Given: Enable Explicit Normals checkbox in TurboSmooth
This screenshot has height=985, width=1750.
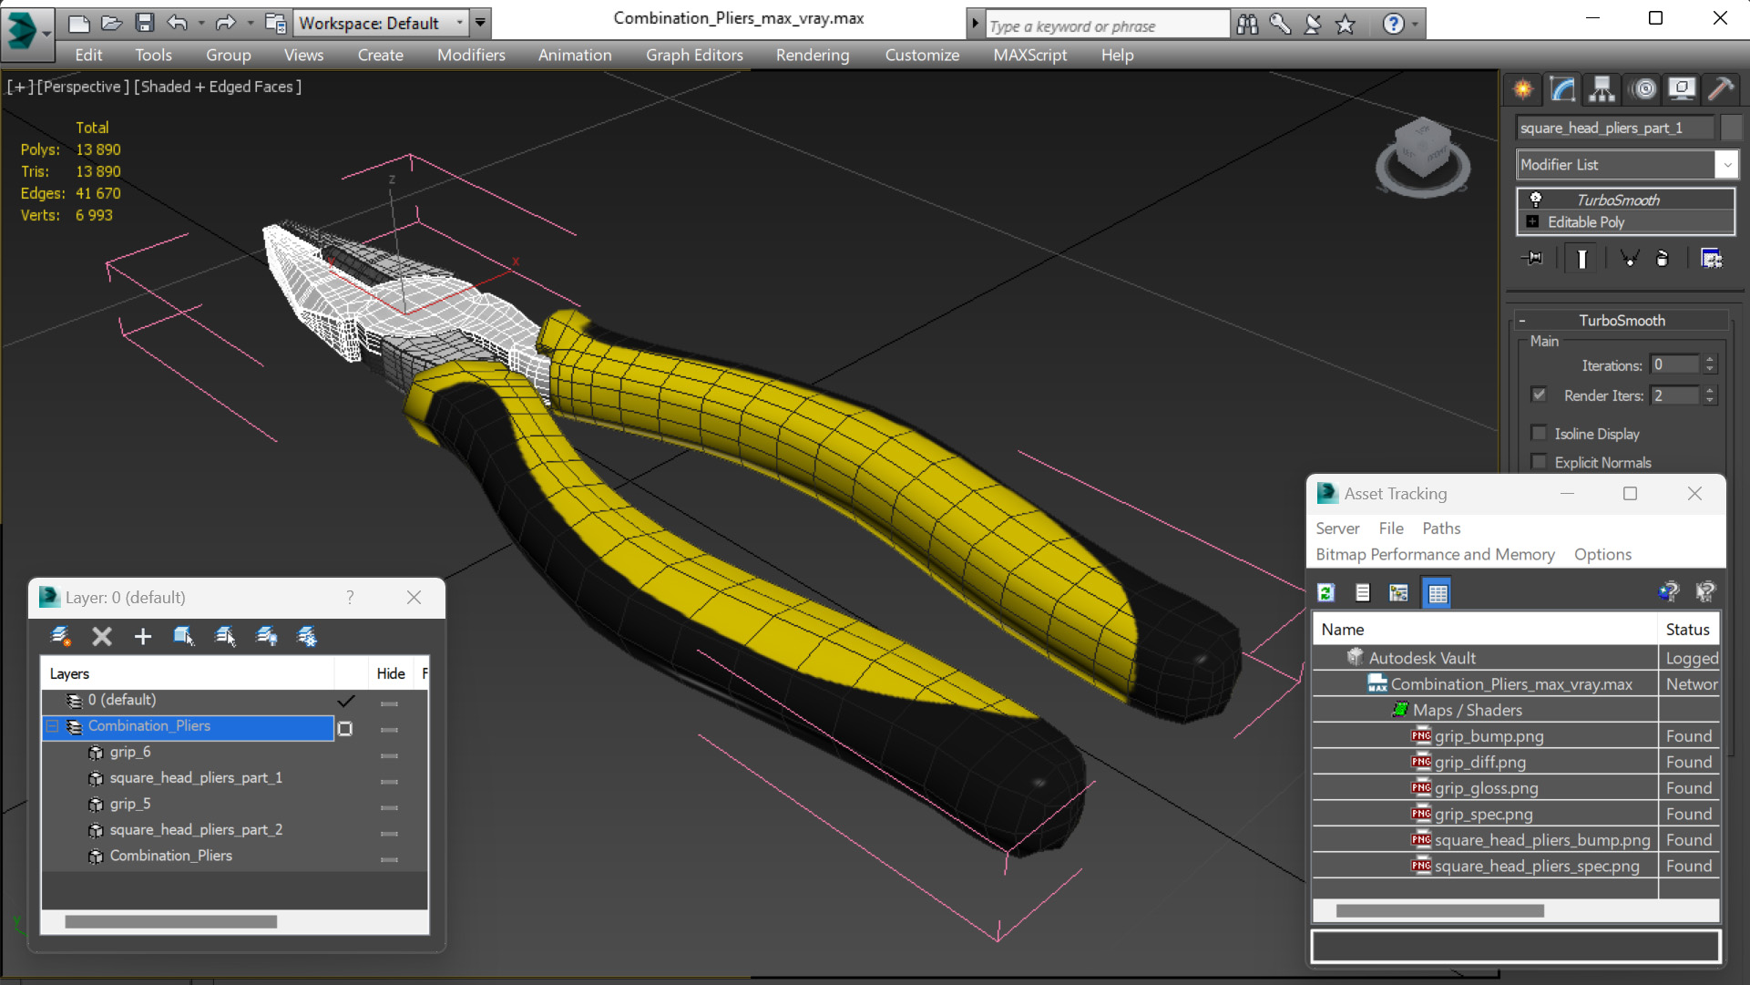Looking at the screenshot, I should (x=1540, y=463).
